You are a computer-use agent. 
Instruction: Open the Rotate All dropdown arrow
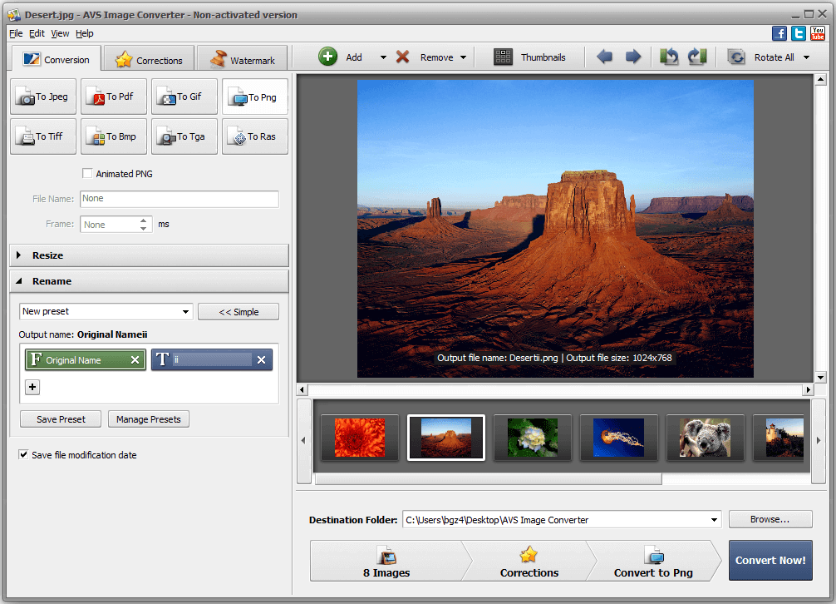pos(807,57)
